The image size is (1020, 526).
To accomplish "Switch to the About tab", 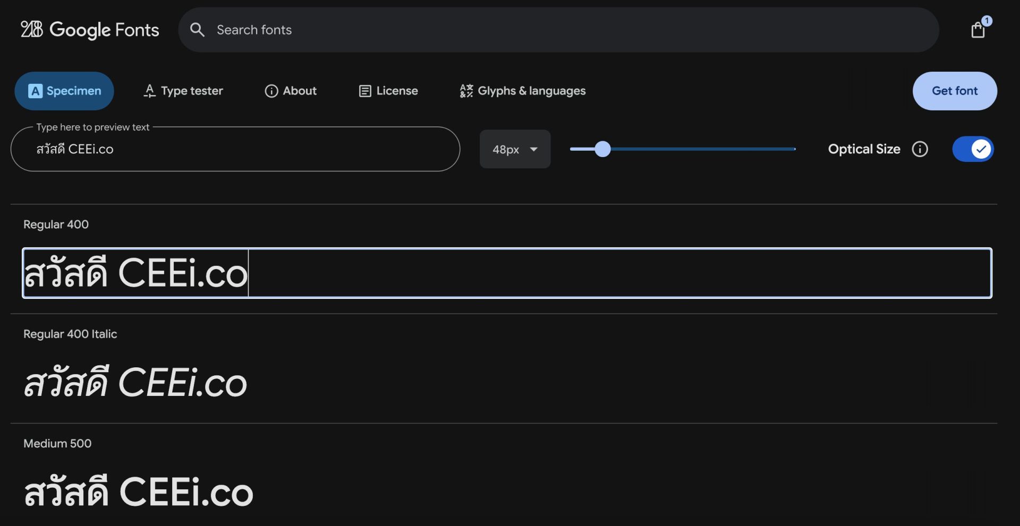I will point(291,91).
